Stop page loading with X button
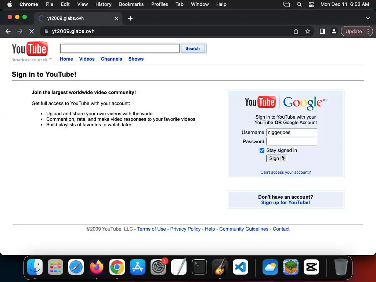Image resolution: width=376 pixels, height=282 pixels. [32, 32]
